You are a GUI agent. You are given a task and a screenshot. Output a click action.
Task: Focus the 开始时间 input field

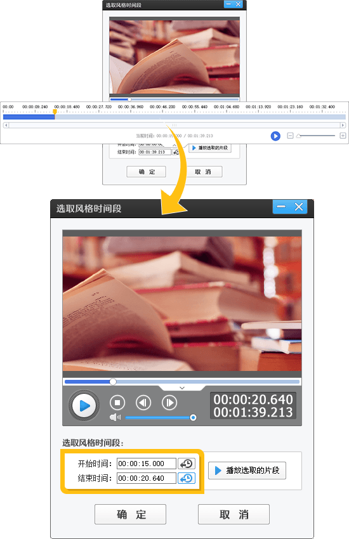[147, 464]
